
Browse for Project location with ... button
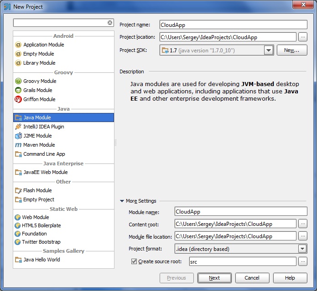pos(303,37)
